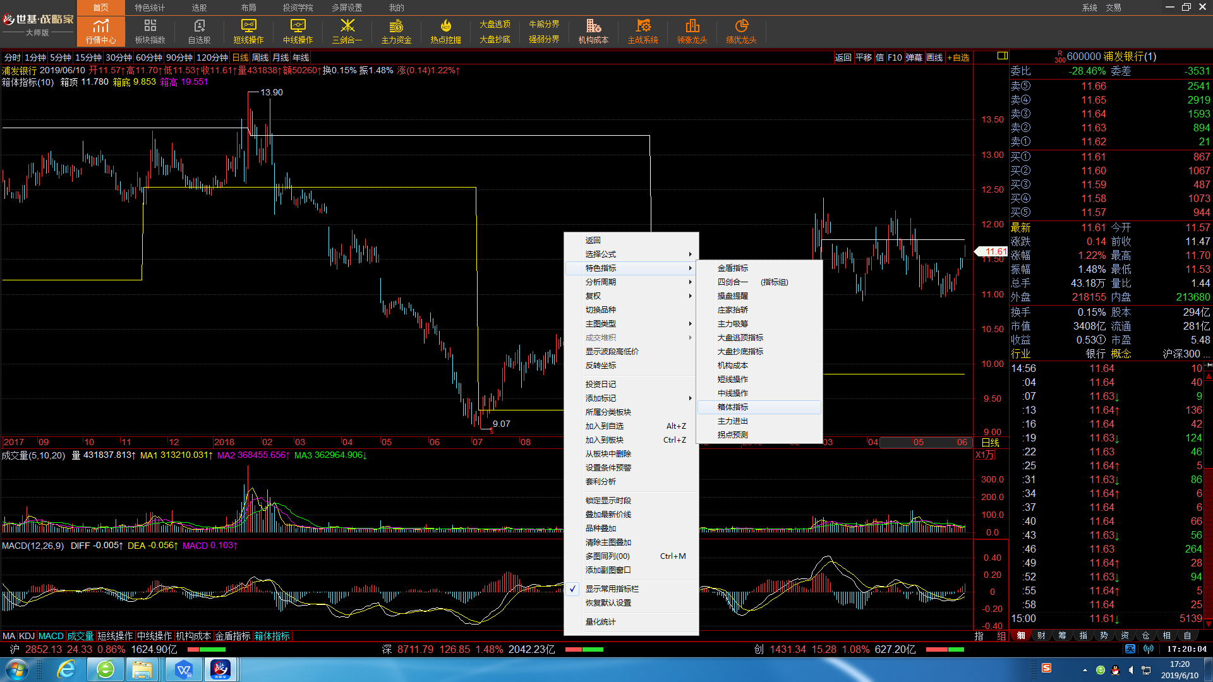
Task: Open the 交易 trading menu
Action: click(x=1113, y=8)
